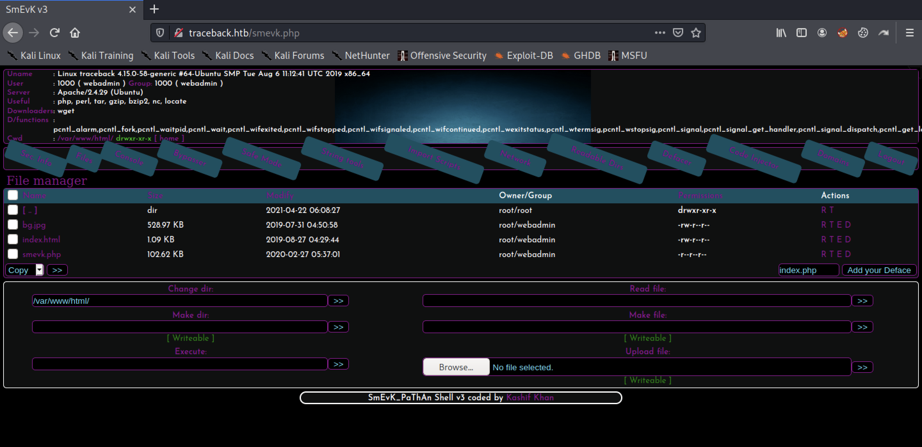Open Offensive Security bookmark
Image resolution: width=922 pixels, height=447 pixels.
442,55
